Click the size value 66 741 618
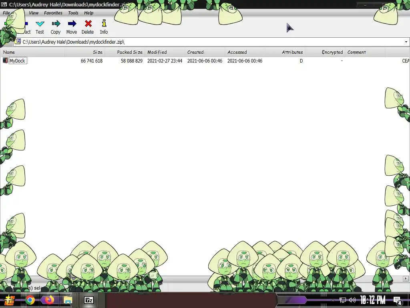Image resolution: width=410 pixels, height=308 pixels. tap(92, 61)
